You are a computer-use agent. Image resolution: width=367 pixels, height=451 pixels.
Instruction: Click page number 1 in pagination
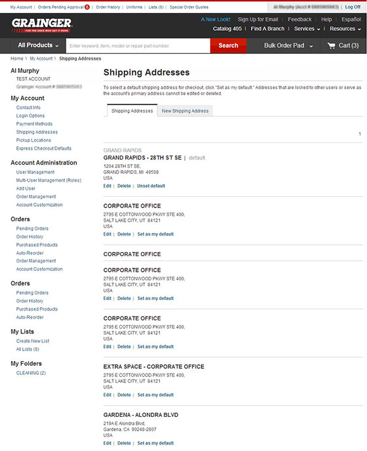pos(360,134)
